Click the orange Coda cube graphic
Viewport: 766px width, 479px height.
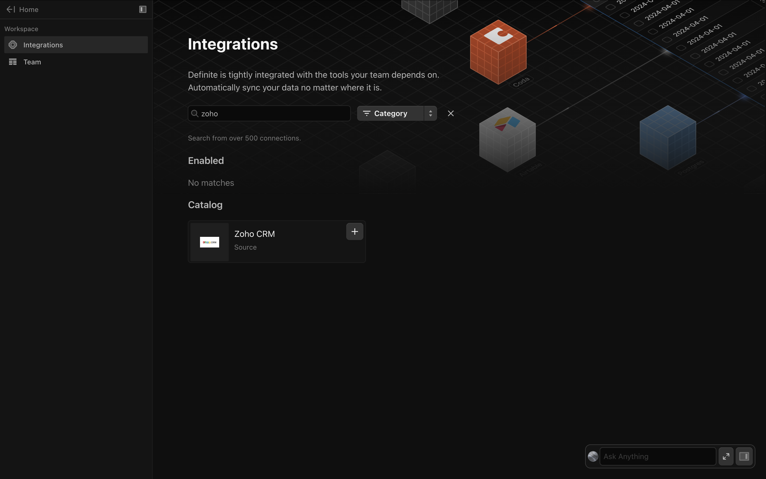(498, 52)
